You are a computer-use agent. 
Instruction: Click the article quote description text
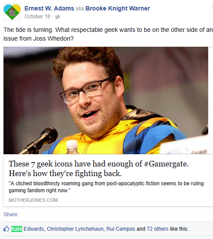[x=106, y=187]
